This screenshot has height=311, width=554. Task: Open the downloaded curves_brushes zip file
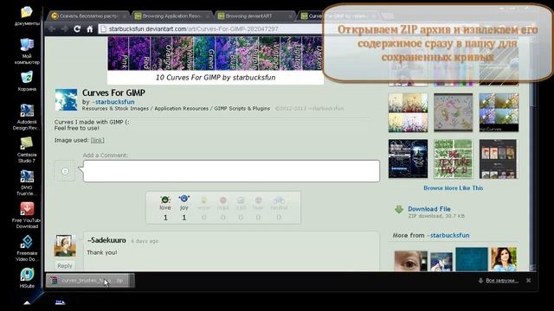pos(87,280)
